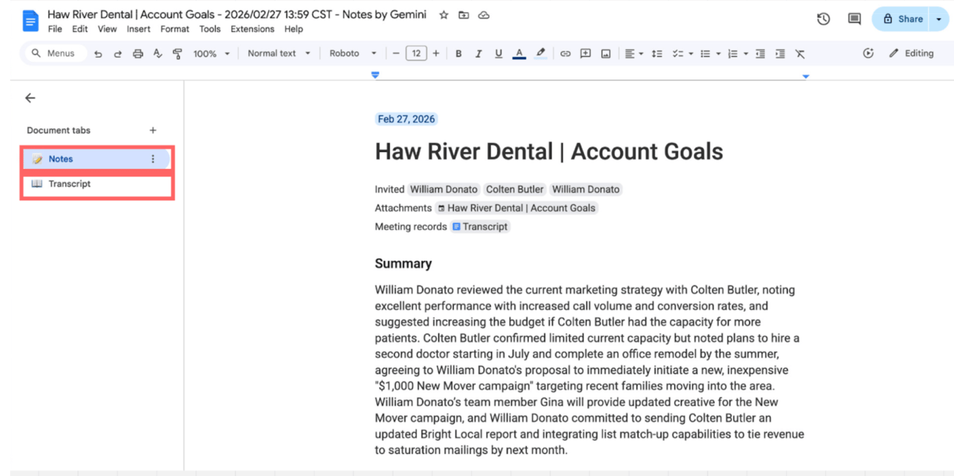Add a comment from the toolbar

586,54
